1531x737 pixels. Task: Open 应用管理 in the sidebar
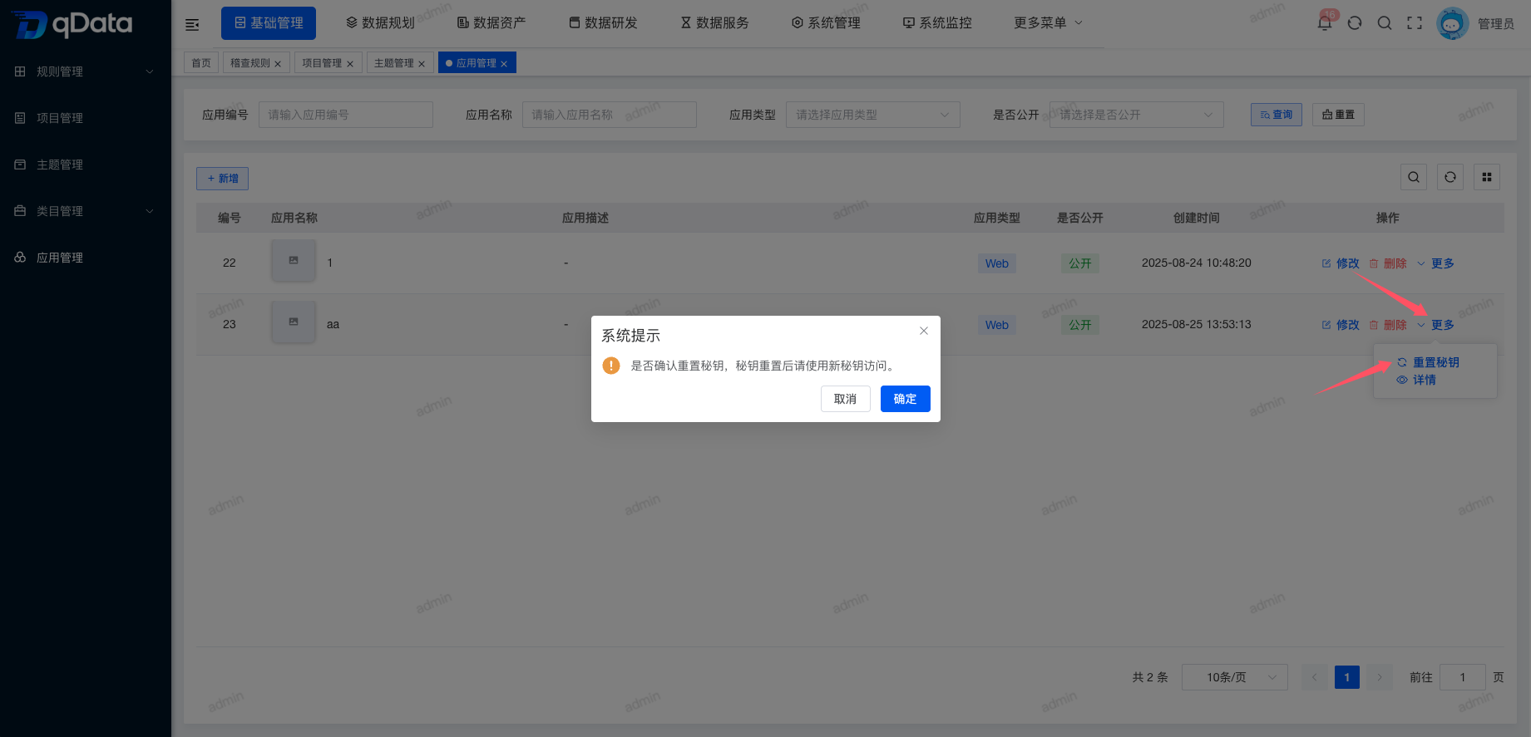point(86,258)
